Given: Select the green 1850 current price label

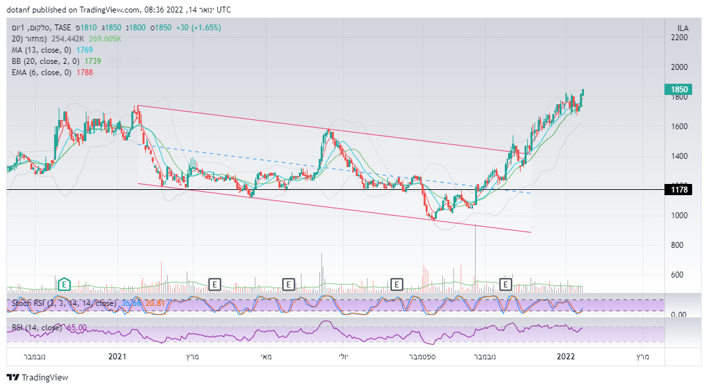Looking at the screenshot, I should point(678,90).
